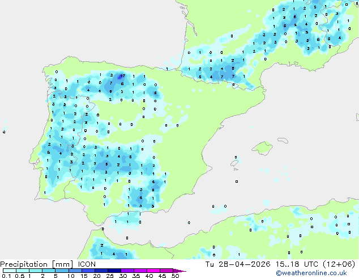This screenshot has width=359, height=278.
Task: Click the arrow tip beyond 50 on legend
Action: (179, 271)
